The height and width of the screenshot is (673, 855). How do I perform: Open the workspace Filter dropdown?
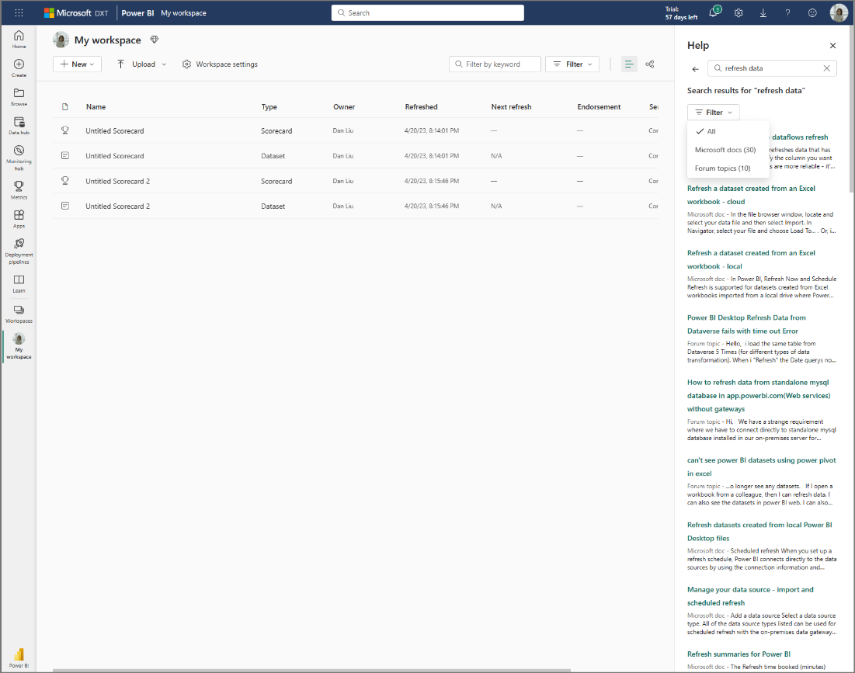click(x=572, y=64)
